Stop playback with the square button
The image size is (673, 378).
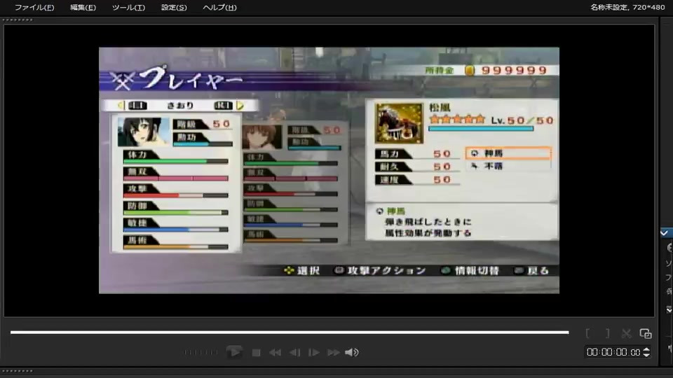click(257, 352)
